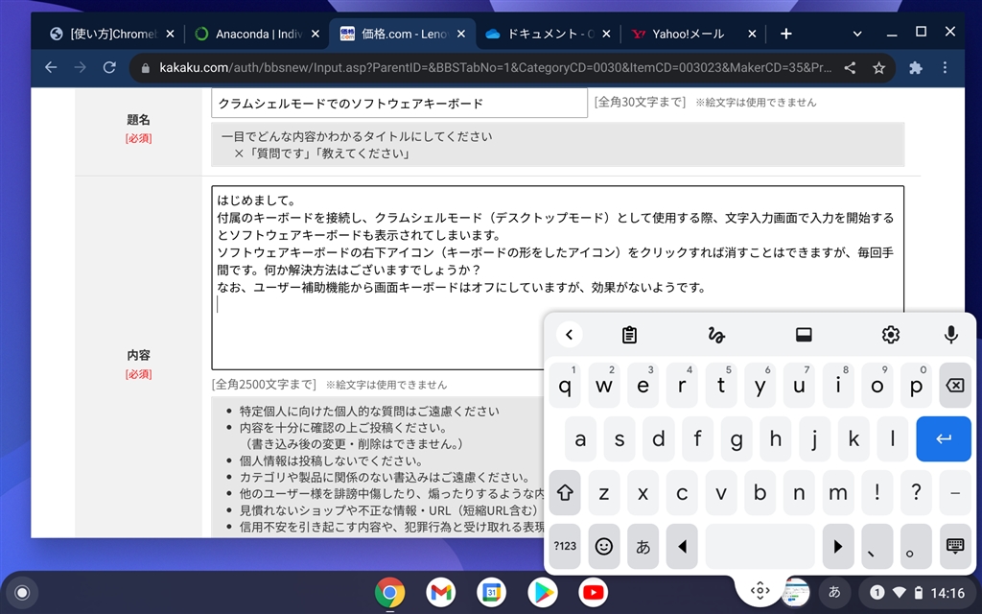This screenshot has height=614, width=982.
Task: Tap the 、 comma key
Action: [x=877, y=546]
